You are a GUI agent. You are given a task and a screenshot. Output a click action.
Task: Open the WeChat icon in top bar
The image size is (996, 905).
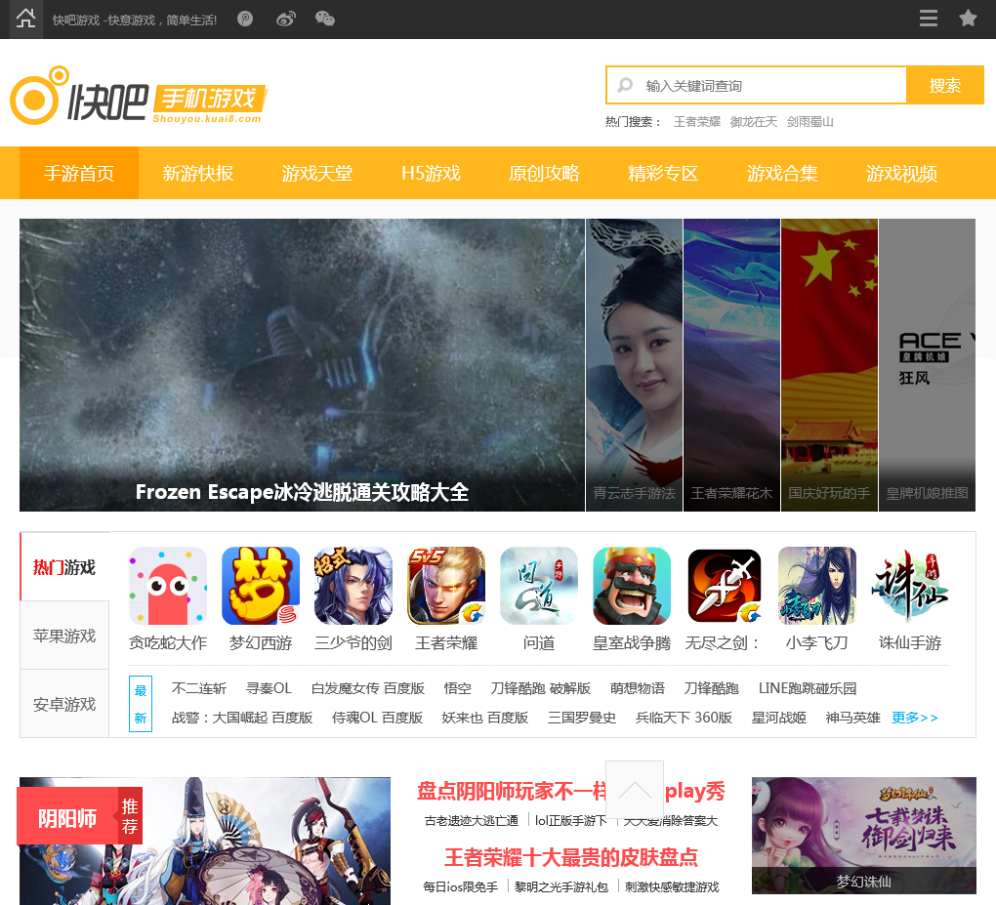click(325, 20)
